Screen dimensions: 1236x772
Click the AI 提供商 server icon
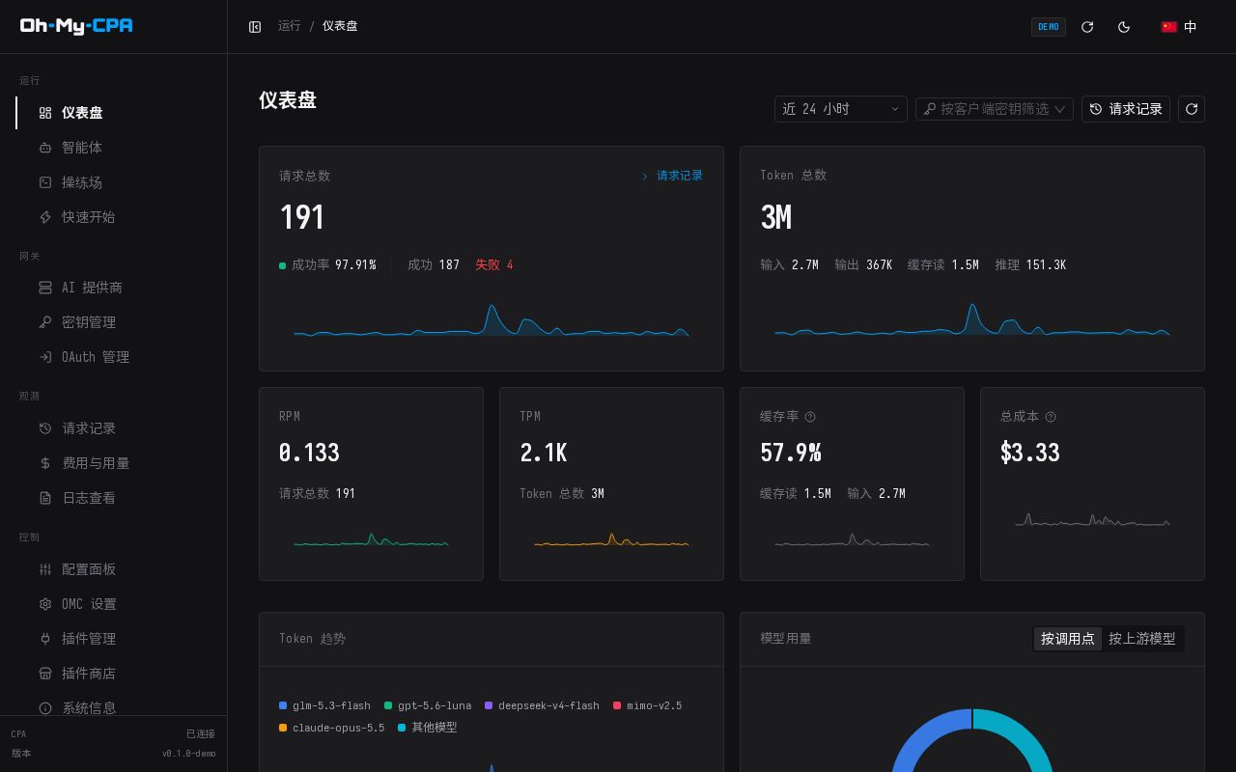click(45, 288)
